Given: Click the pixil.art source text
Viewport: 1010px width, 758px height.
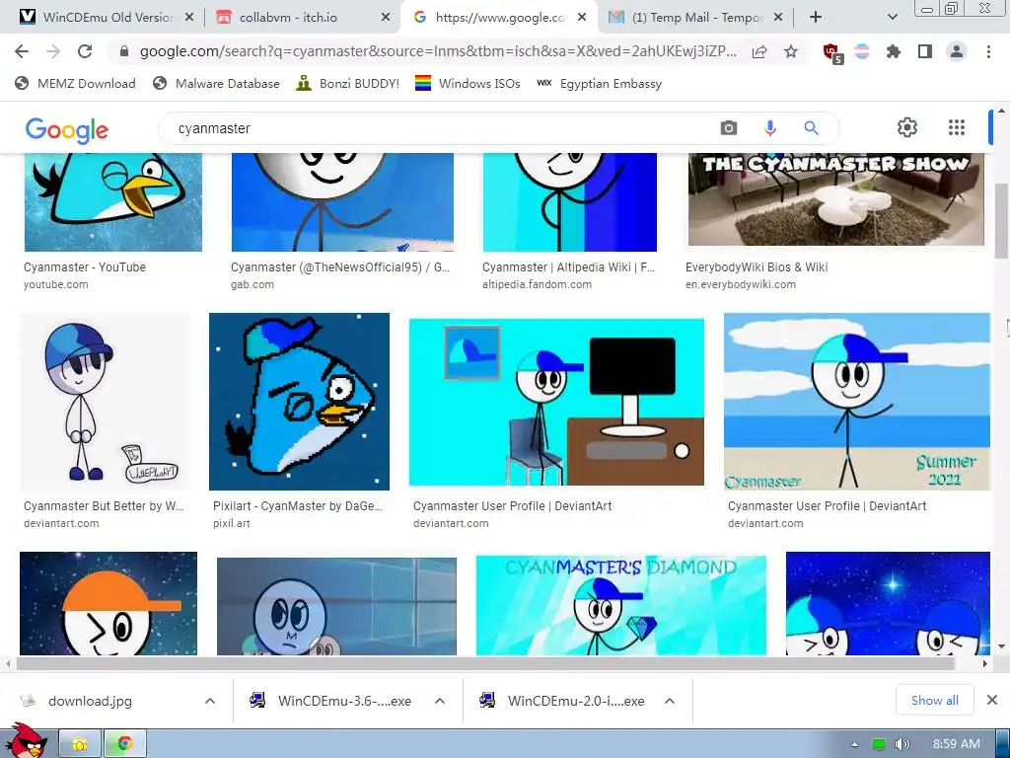Looking at the screenshot, I should click(231, 523).
